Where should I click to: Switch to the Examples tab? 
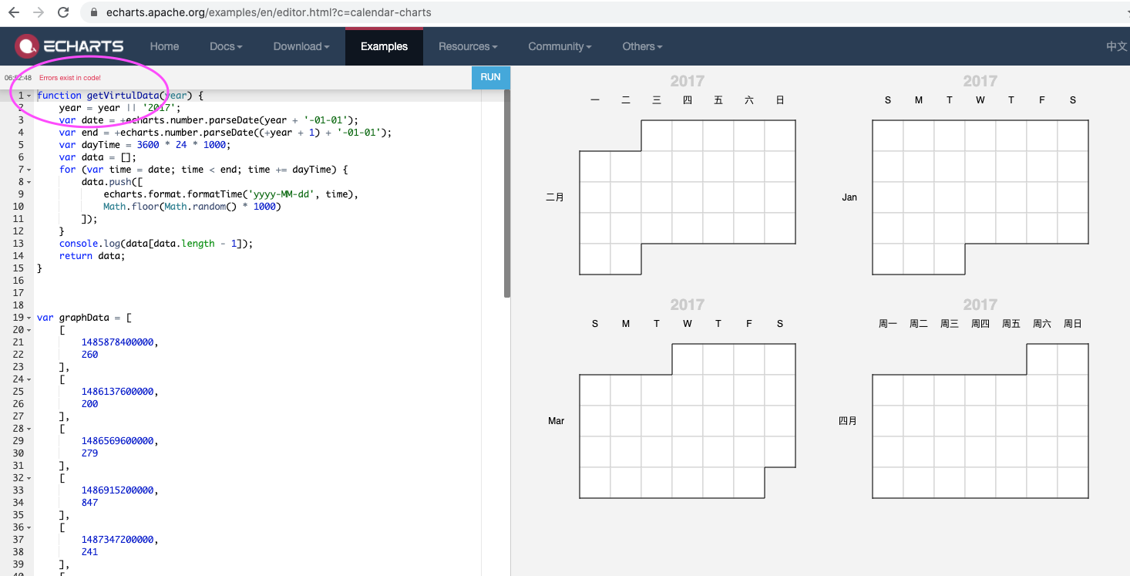[384, 46]
